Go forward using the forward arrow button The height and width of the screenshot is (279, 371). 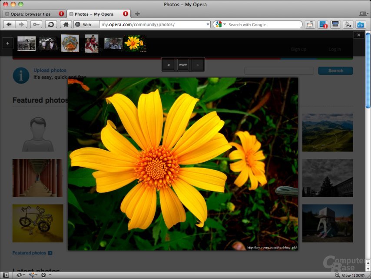pyautogui.click(x=21, y=24)
